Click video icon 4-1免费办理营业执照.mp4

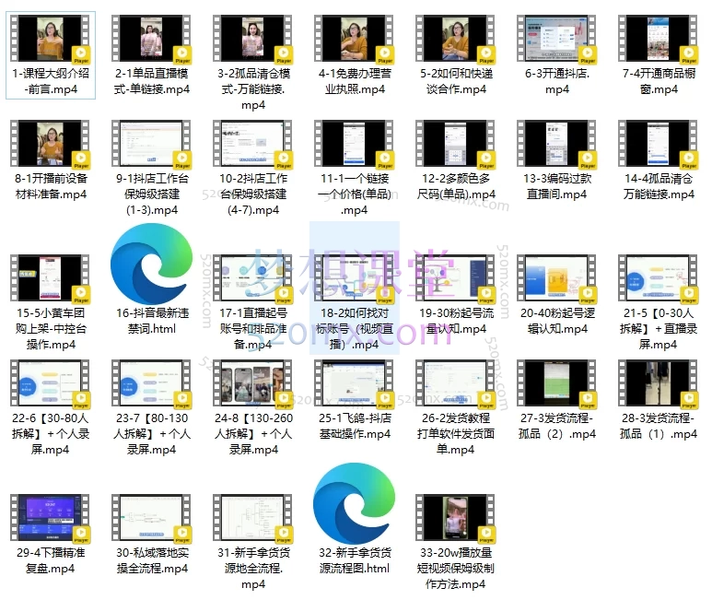click(354, 38)
